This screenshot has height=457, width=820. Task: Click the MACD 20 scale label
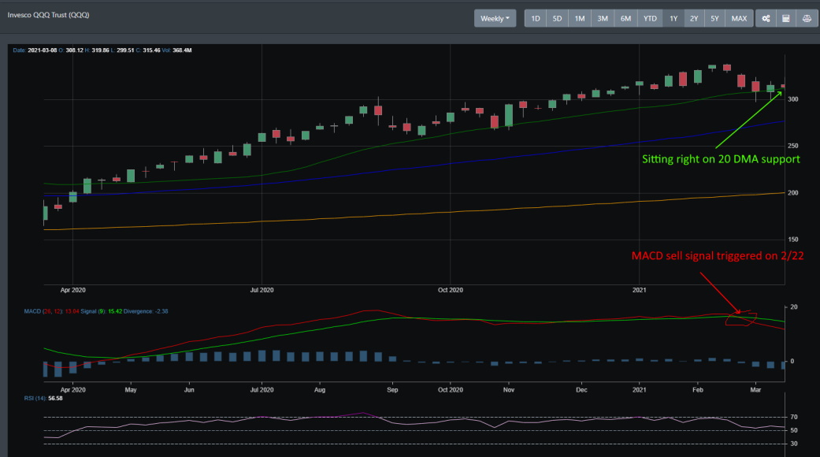(794, 307)
